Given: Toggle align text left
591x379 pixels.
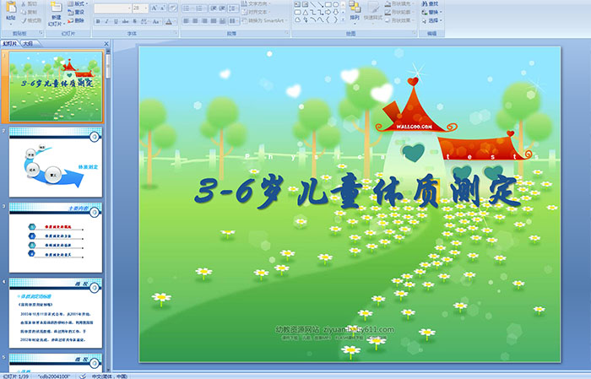Looking at the screenshot, I should (x=187, y=21).
